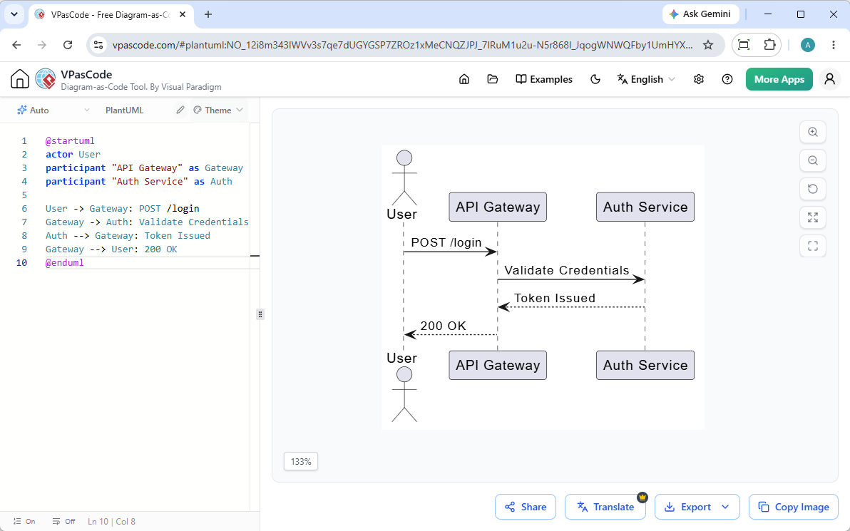Image resolution: width=850 pixels, height=531 pixels.
Task: Click the Translate button
Action: (605, 507)
